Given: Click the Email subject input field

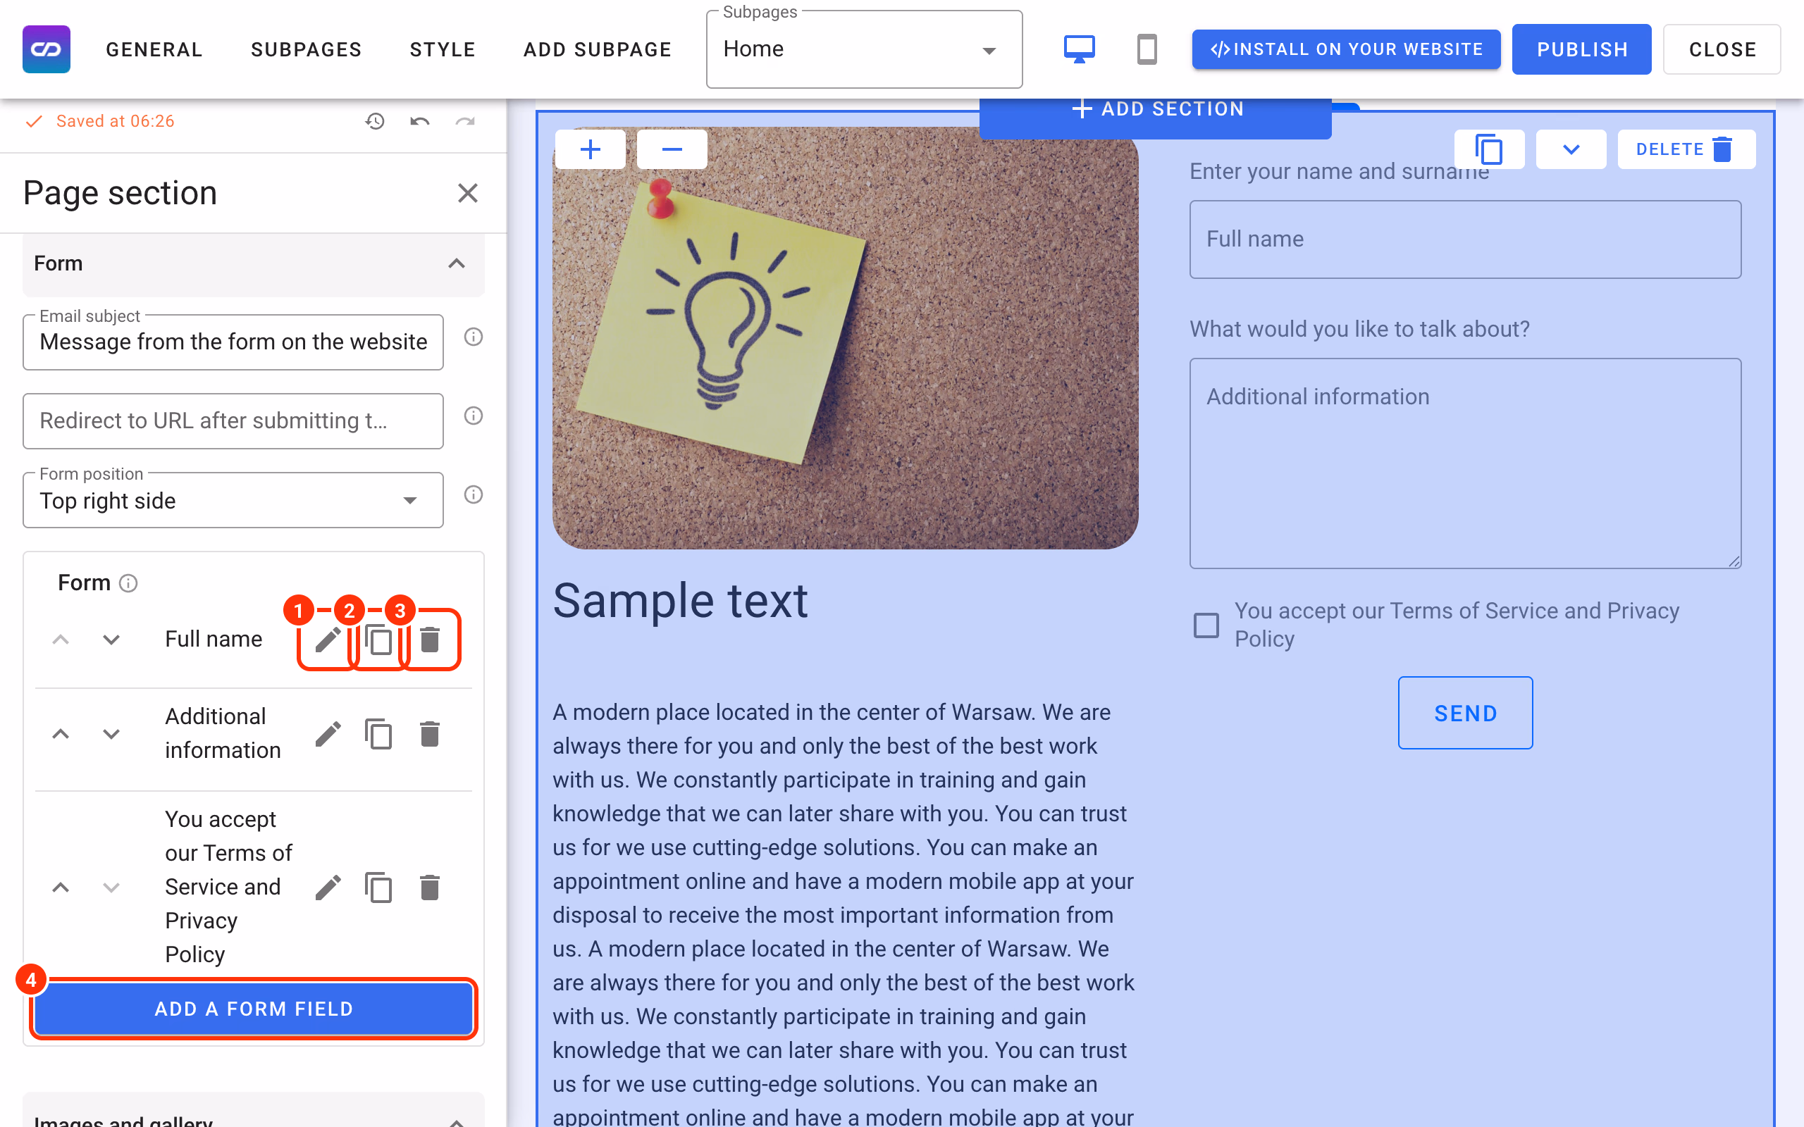Looking at the screenshot, I should tap(233, 342).
